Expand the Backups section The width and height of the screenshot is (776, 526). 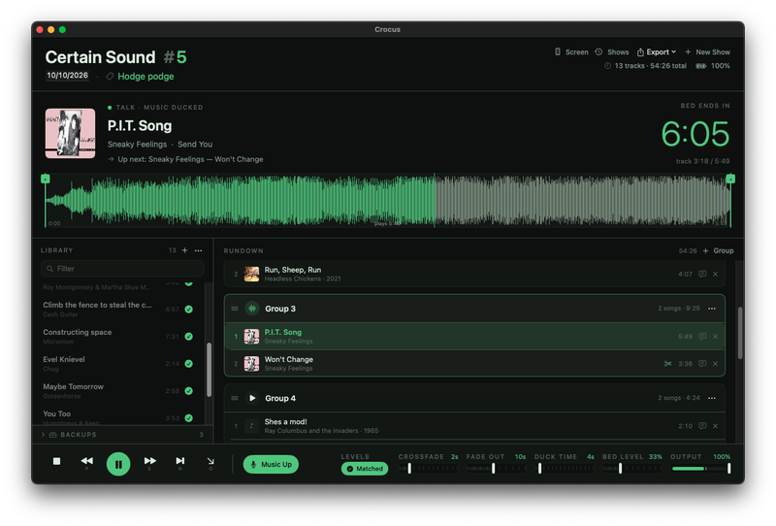(122, 435)
